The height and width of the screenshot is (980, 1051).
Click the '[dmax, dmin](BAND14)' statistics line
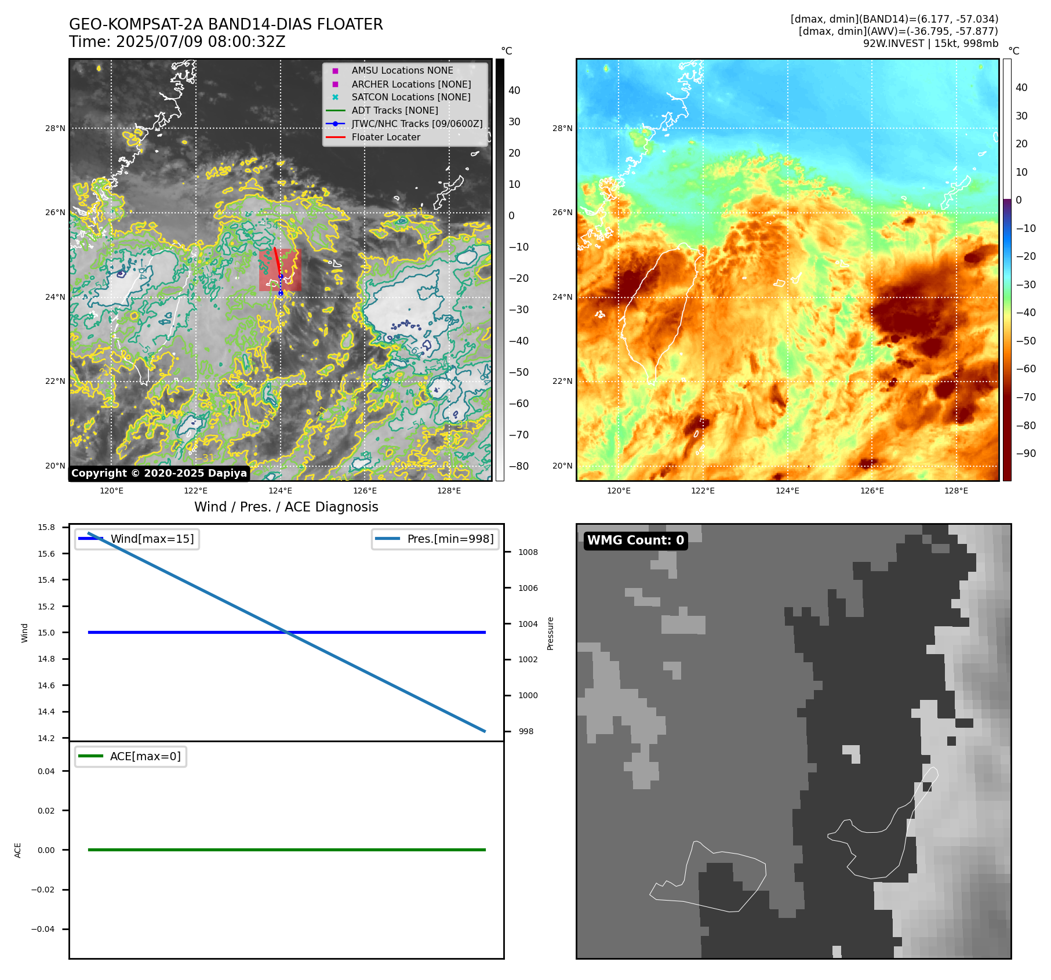894,19
